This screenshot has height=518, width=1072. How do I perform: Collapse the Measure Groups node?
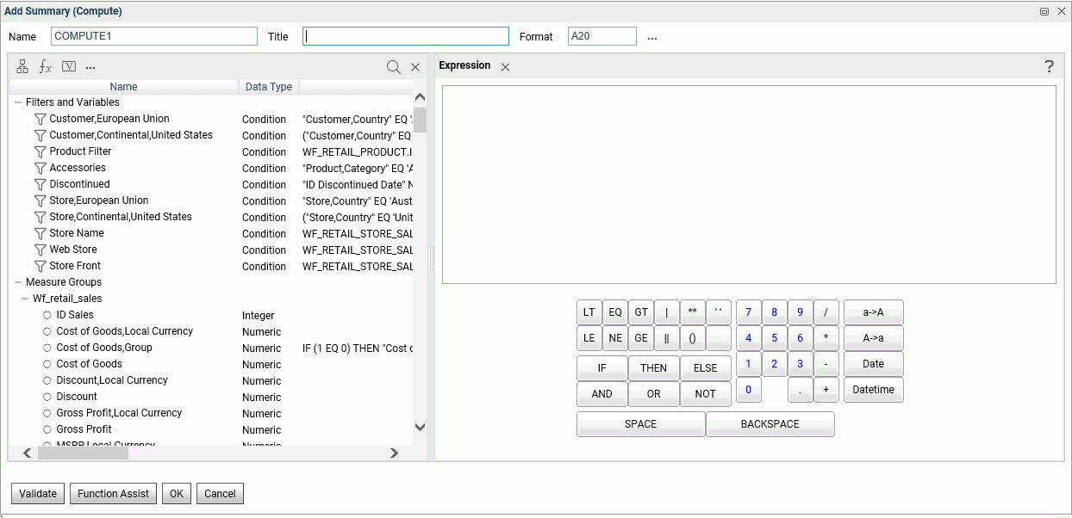18,282
